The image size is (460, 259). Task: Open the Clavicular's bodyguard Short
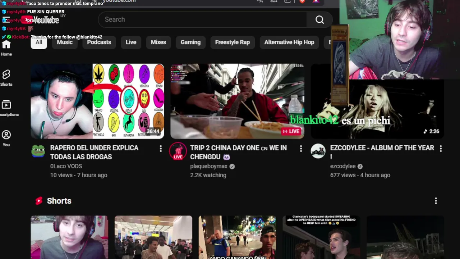[x=322, y=237]
